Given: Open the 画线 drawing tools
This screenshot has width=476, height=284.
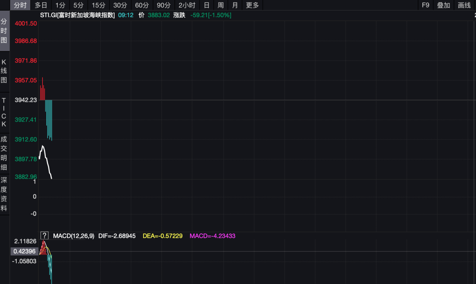Looking at the screenshot, I should 465,5.
